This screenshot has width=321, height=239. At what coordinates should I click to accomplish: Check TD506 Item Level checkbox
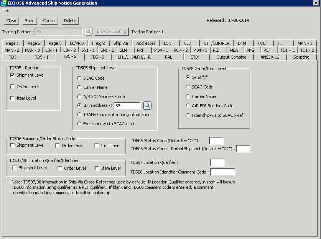pos(97,146)
